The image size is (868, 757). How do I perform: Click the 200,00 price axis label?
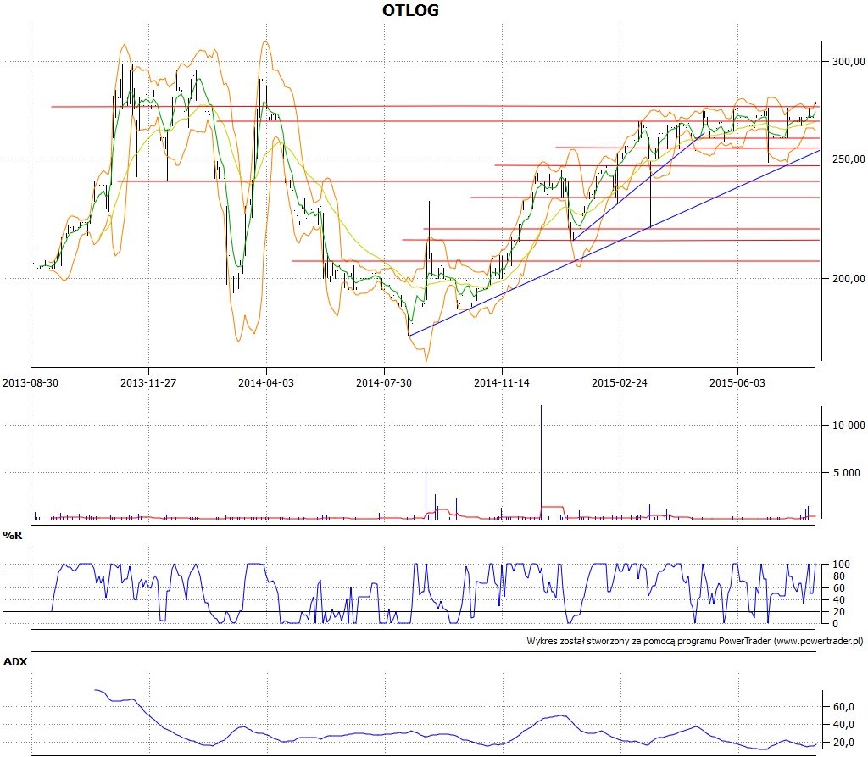pyautogui.click(x=849, y=279)
